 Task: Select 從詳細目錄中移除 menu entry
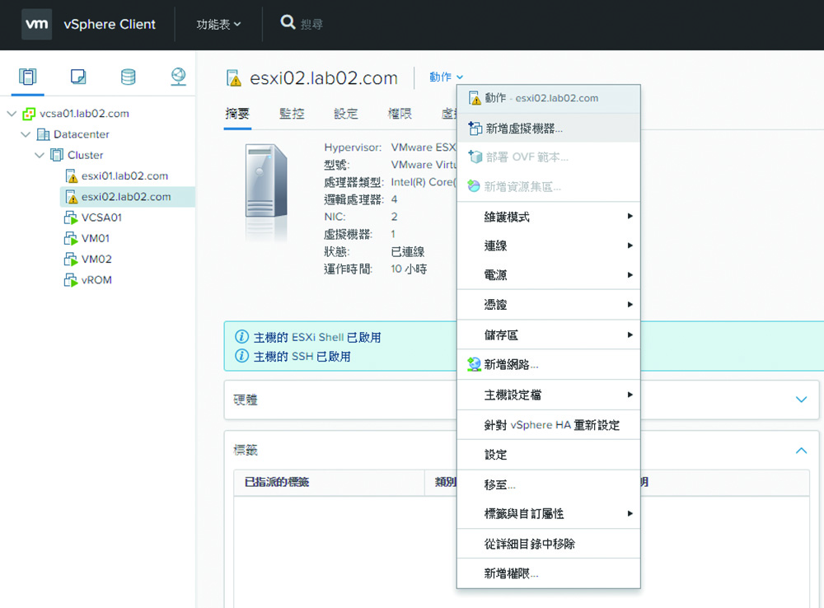[549, 544]
